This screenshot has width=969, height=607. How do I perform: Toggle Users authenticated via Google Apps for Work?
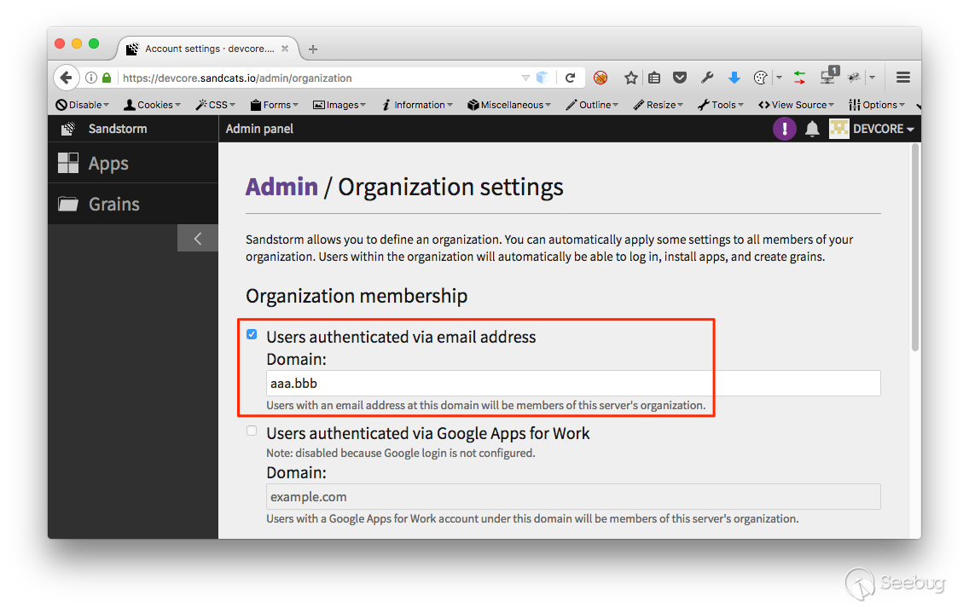click(x=252, y=431)
